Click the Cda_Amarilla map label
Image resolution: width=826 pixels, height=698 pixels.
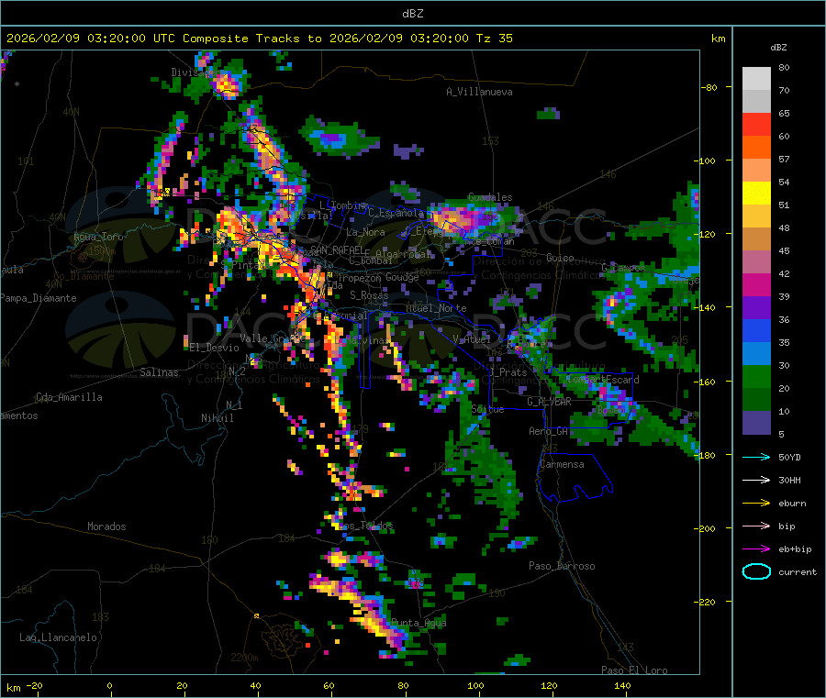[x=69, y=397]
